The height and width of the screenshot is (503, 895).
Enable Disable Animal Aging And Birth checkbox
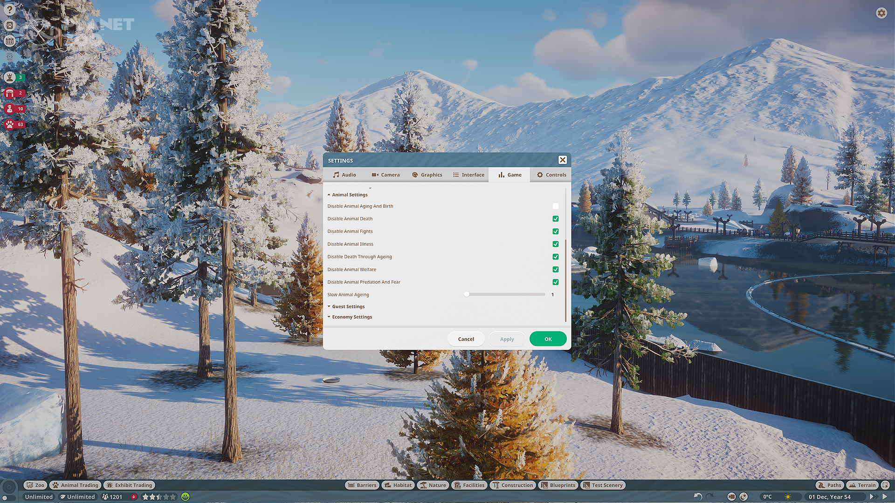coord(555,206)
